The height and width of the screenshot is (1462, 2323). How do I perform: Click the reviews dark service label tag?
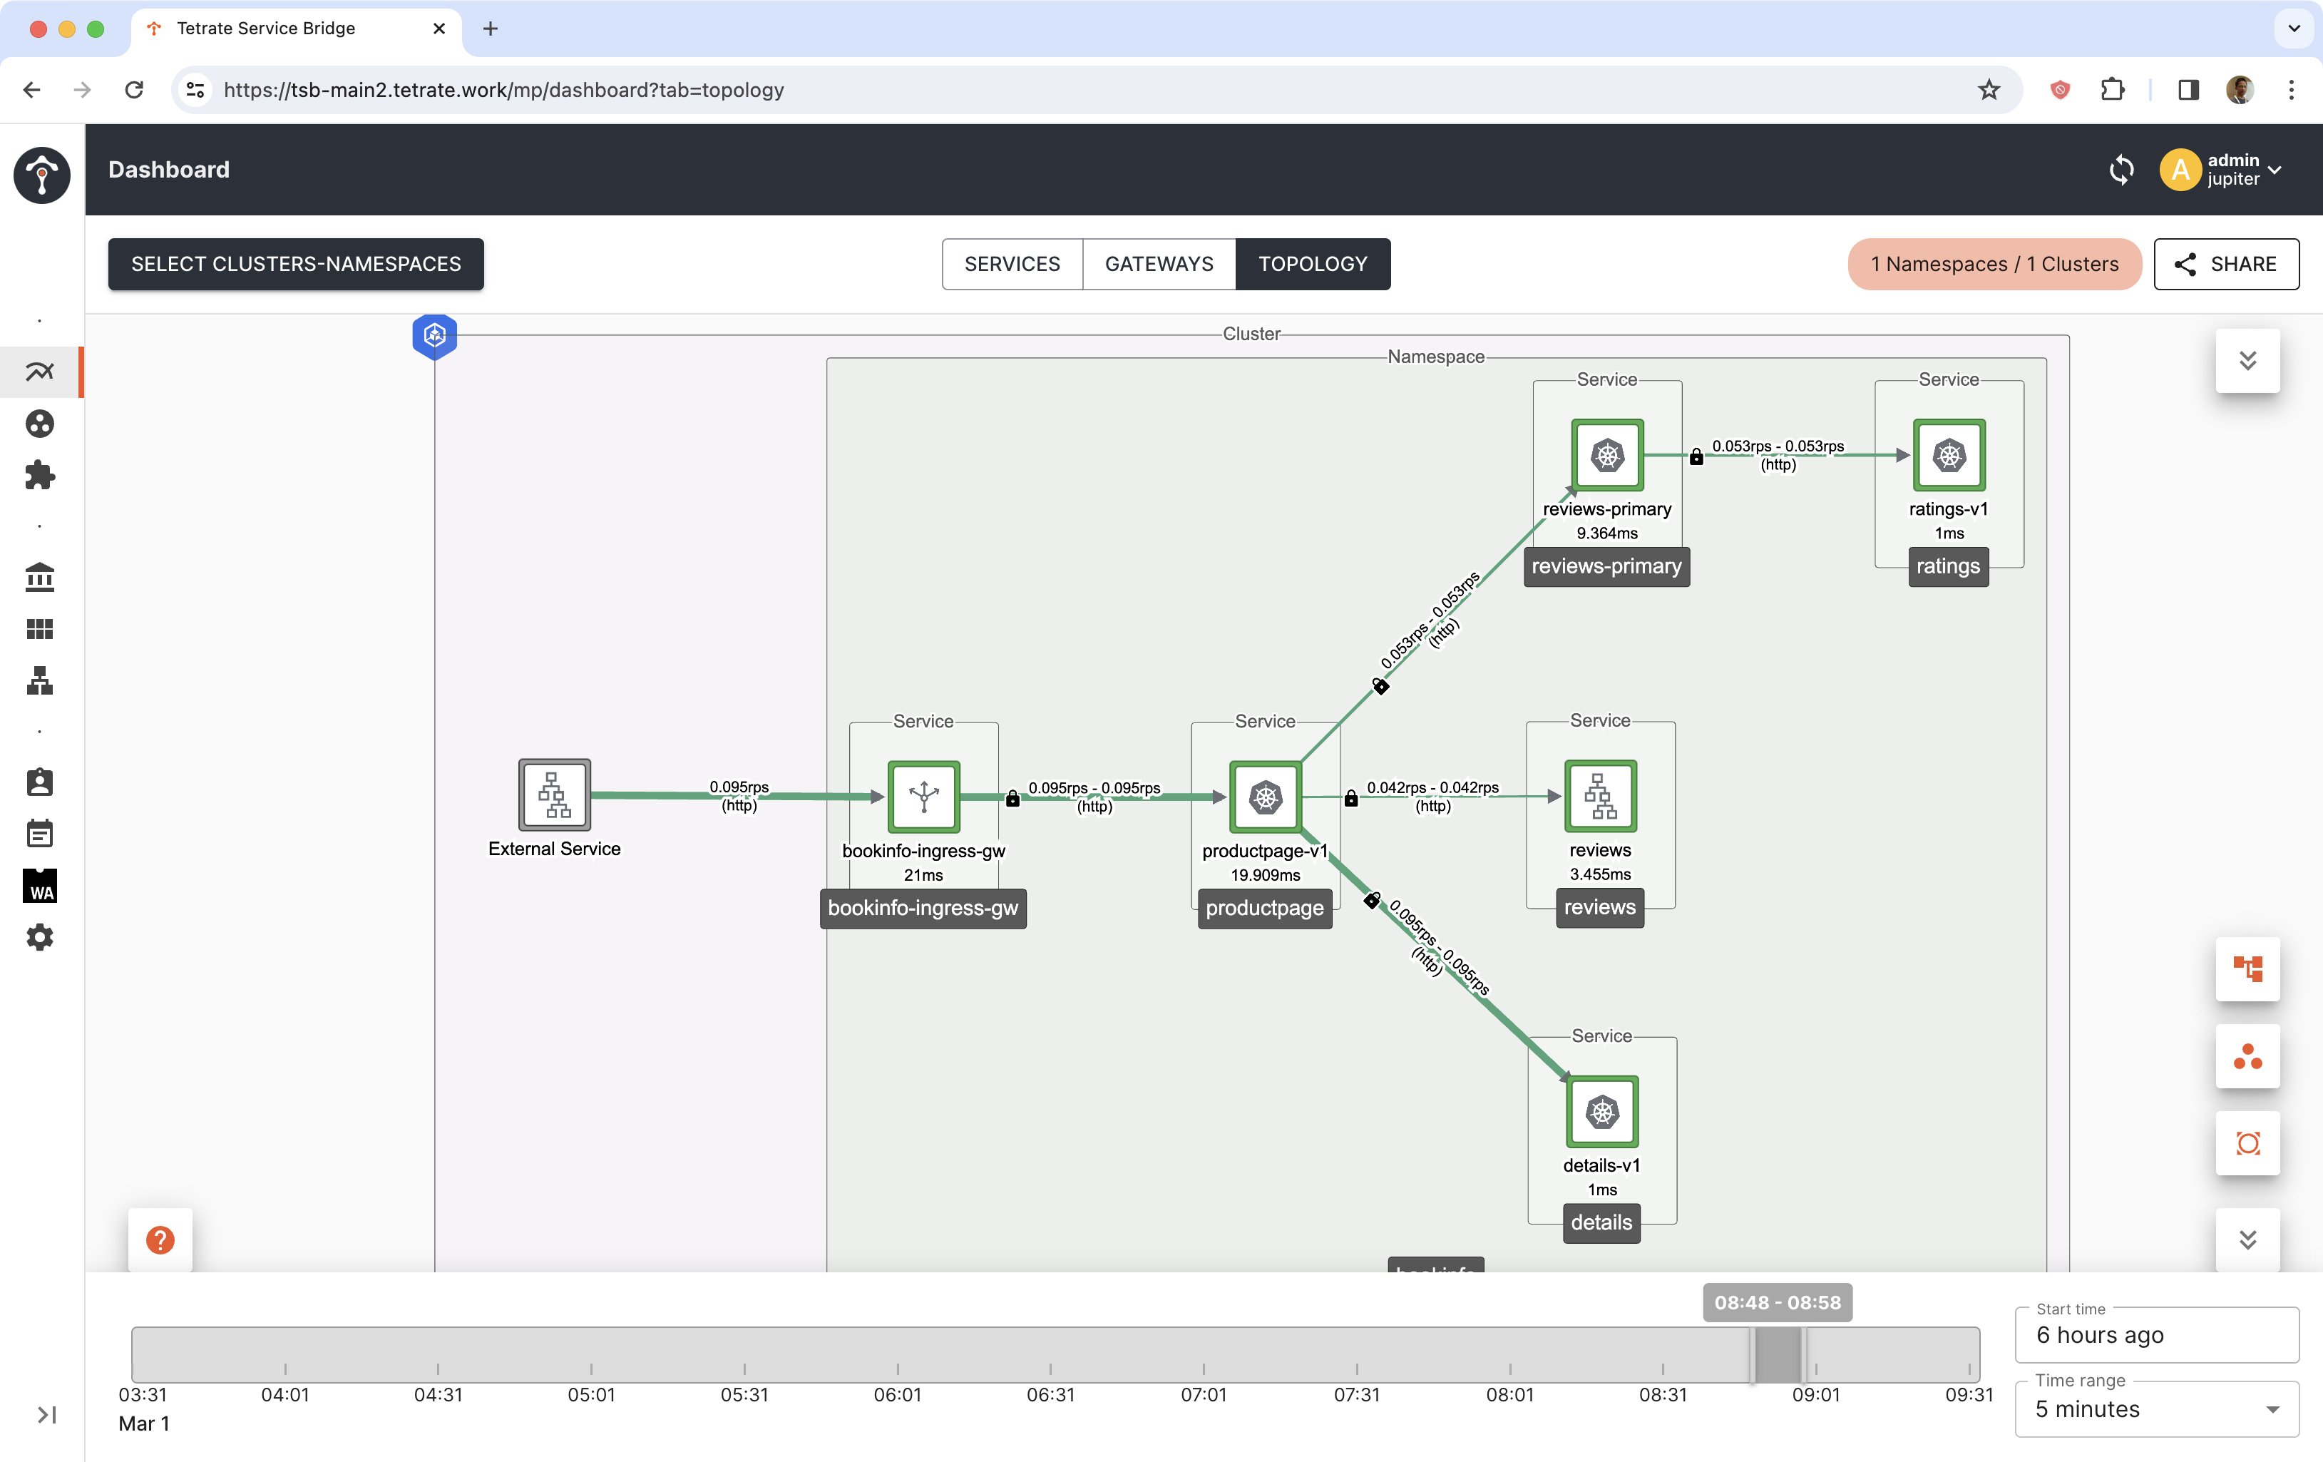pyautogui.click(x=1599, y=907)
